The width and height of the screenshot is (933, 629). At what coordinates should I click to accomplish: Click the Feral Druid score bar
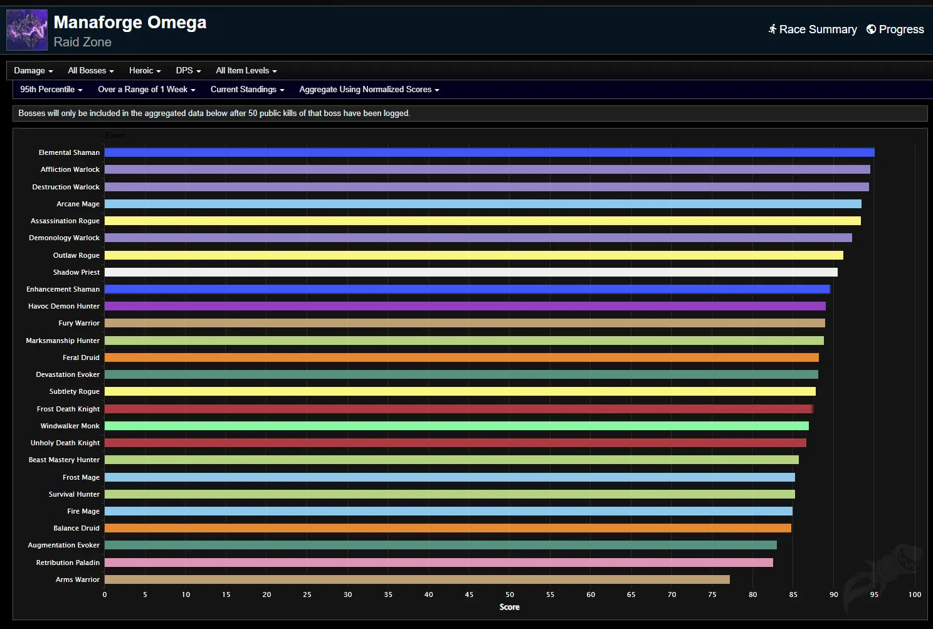point(461,357)
